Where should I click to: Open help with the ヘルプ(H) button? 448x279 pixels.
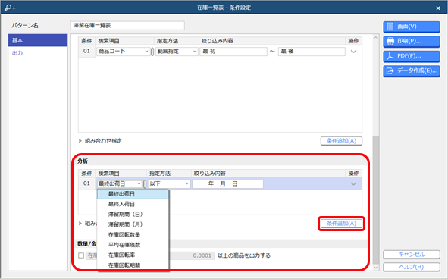(411, 267)
